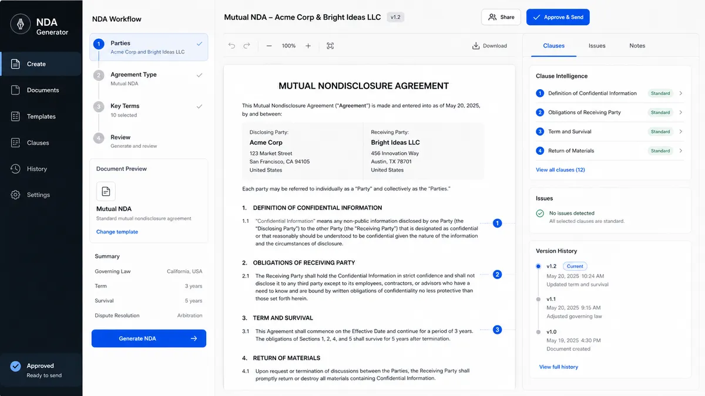The height and width of the screenshot is (396, 705).
Task: Click document margin marker 2 beside section 2.1
Action: click(x=497, y=275)
